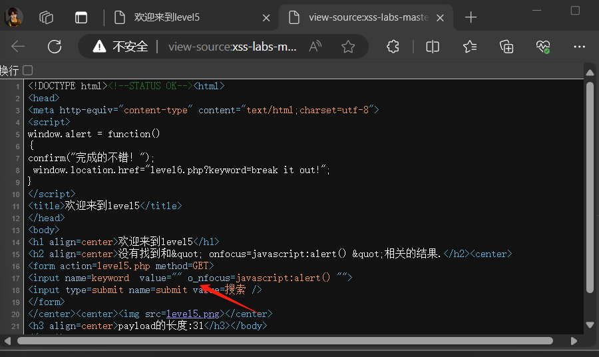Click line number 21 in gutter
Image resolution: width=599 pixels, height=357 pixels.
(x=15, y=326)
